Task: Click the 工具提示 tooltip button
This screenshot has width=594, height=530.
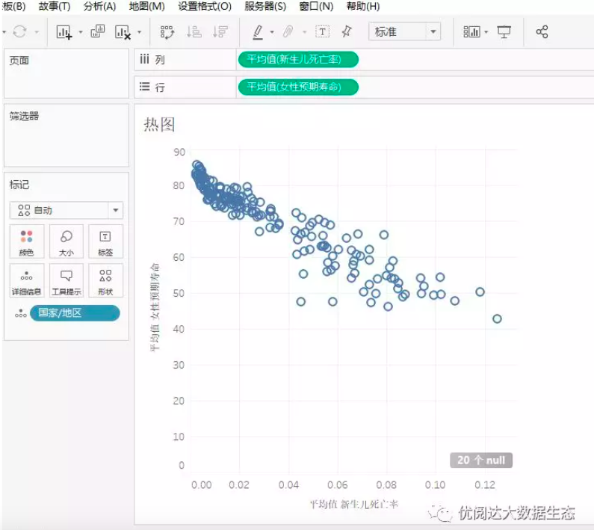Action: 66,281
